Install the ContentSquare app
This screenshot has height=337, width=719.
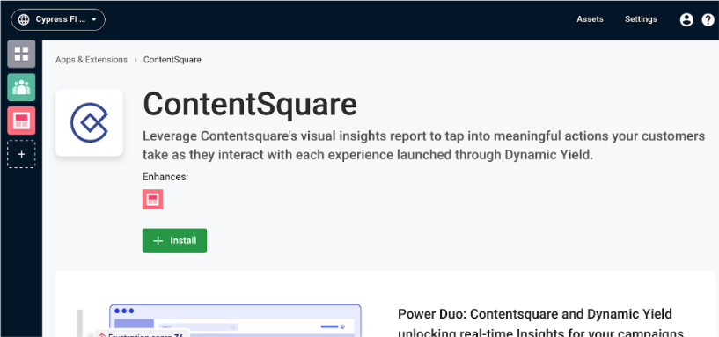pyautogui.click(x=174, y=240)
